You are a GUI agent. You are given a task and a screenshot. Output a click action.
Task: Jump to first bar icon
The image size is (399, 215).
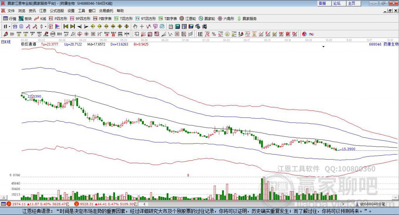(x=66, y=27)
